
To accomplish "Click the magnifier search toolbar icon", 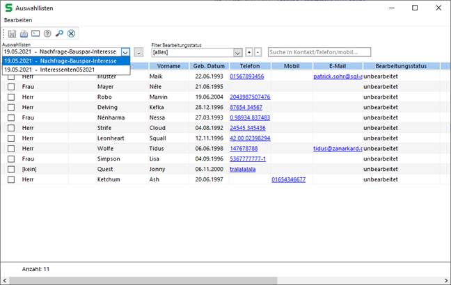I will point(58,33).
